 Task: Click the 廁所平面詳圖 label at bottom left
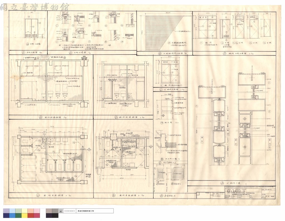coord(54,195)
